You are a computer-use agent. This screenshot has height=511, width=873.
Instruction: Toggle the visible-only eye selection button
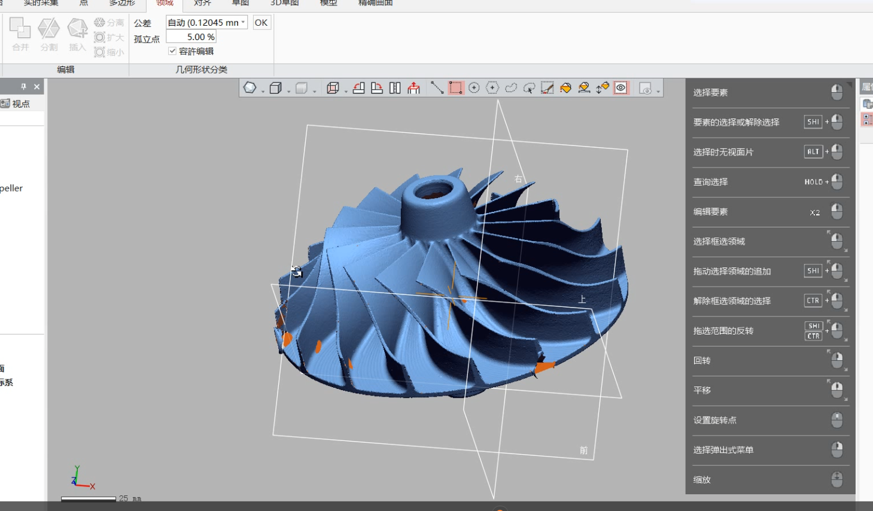coord(621,88)
